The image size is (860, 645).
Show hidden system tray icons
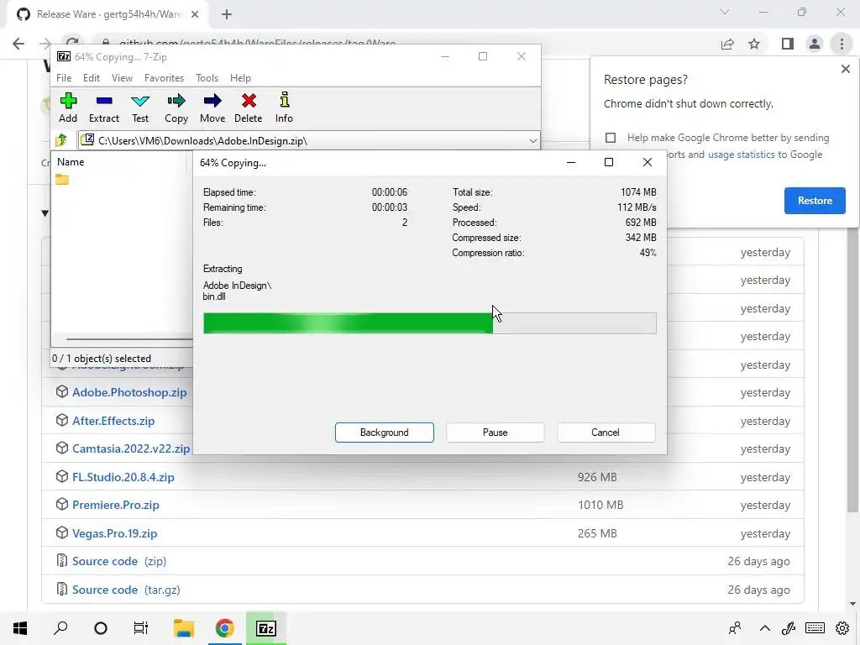click(x=764, y=628)
